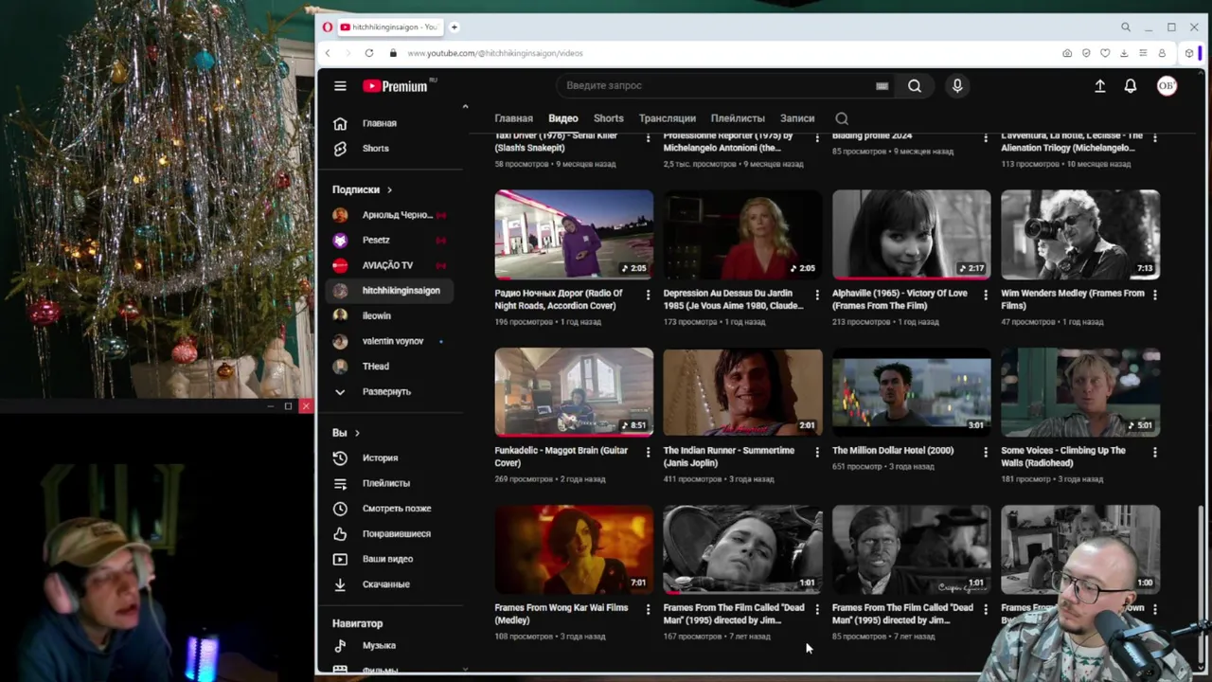Add page to bookmarks with heart icon
Image resolution: width=1212 pixels, height=682 pixels.
pos(1105,53)
